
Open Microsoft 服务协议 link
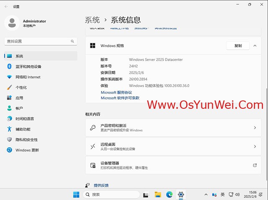116,92
